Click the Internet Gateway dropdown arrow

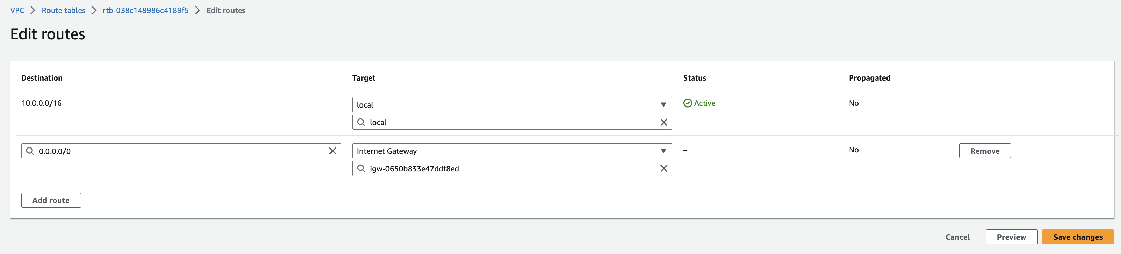click(x=663, y=151)
